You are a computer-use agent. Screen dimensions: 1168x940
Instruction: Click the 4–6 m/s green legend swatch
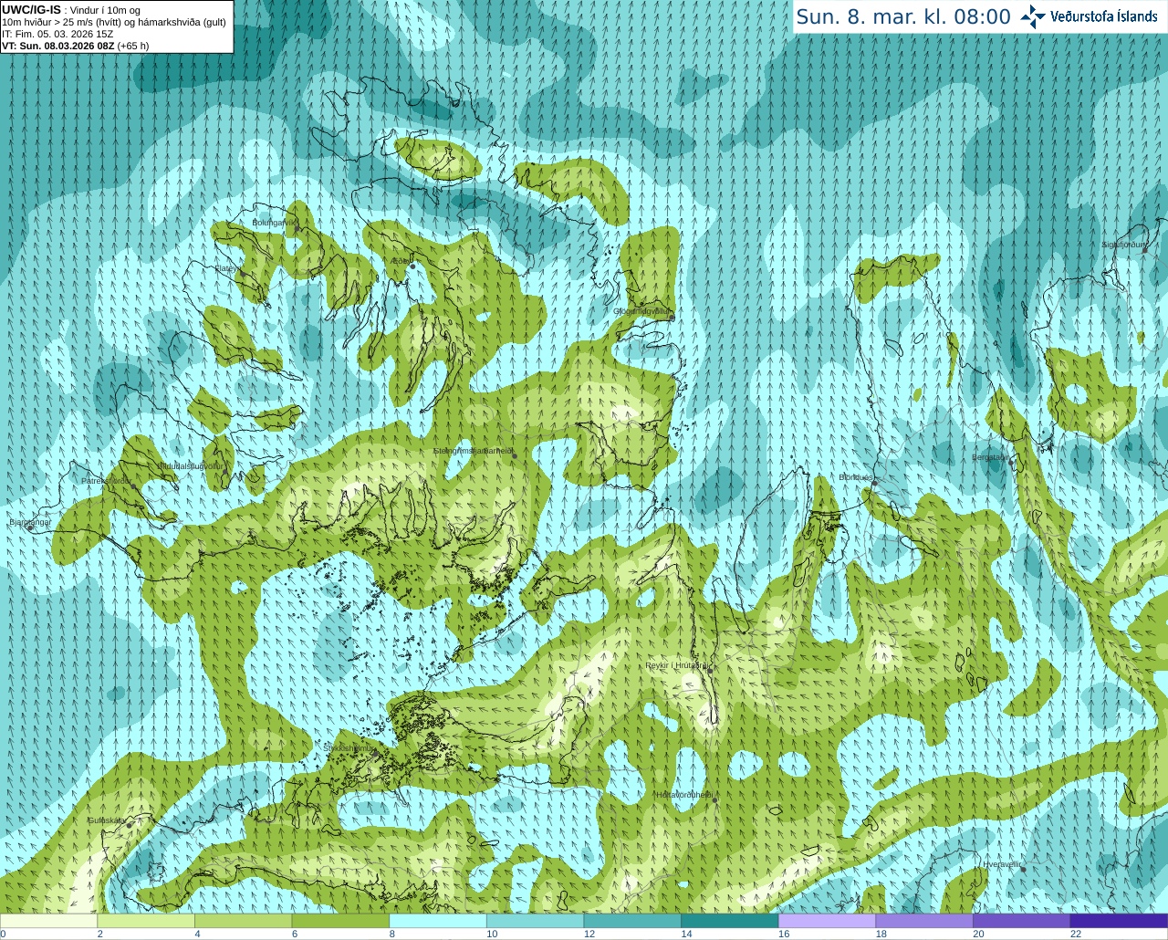point(244,921)
